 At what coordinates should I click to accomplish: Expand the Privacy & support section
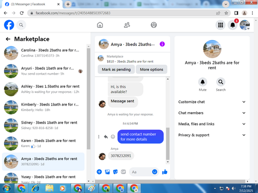[x=212, y=135]
